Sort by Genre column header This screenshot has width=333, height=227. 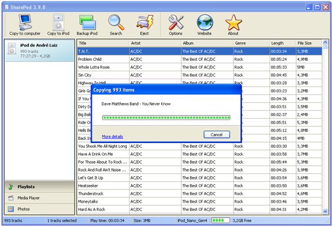click(x=252, y=43)
